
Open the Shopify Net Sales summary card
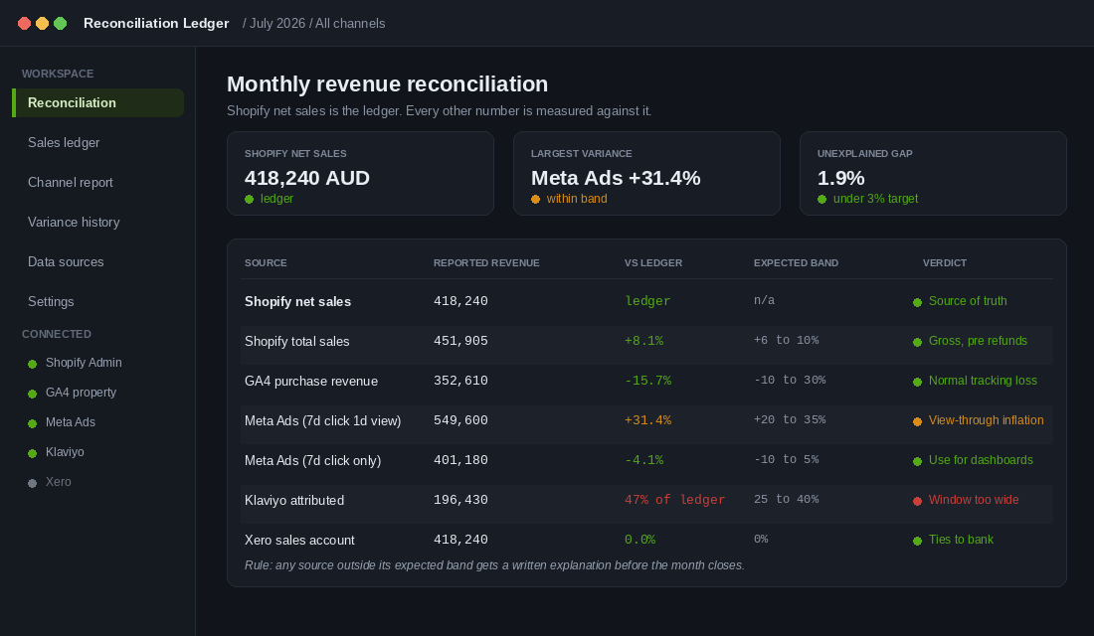(x=360, y=174)
